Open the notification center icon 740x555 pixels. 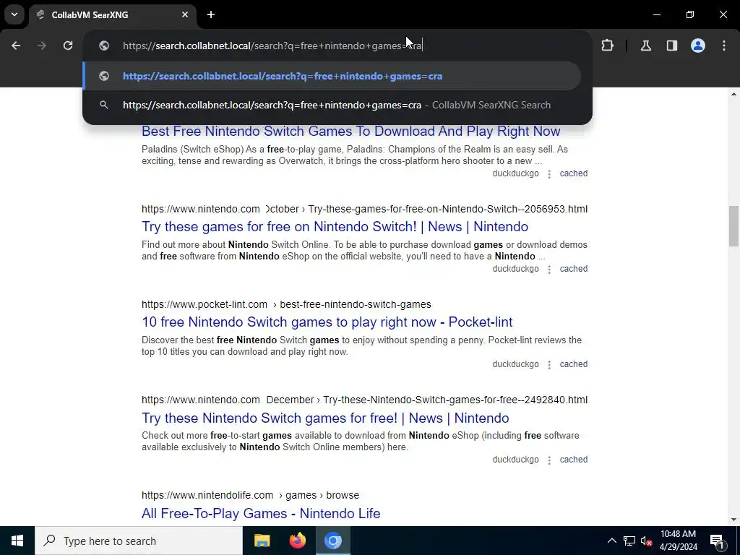point(717,541)
